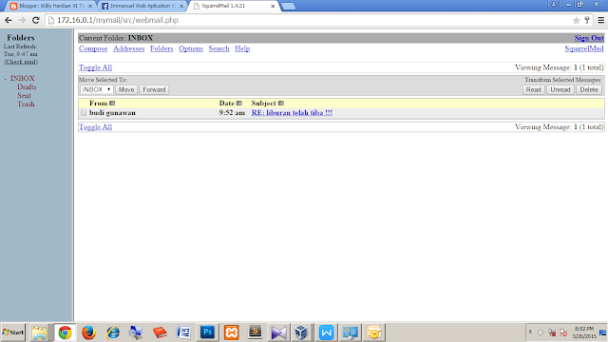608x342 pixels.
Task: Open the Addresses page
Action: pos(129,48)
